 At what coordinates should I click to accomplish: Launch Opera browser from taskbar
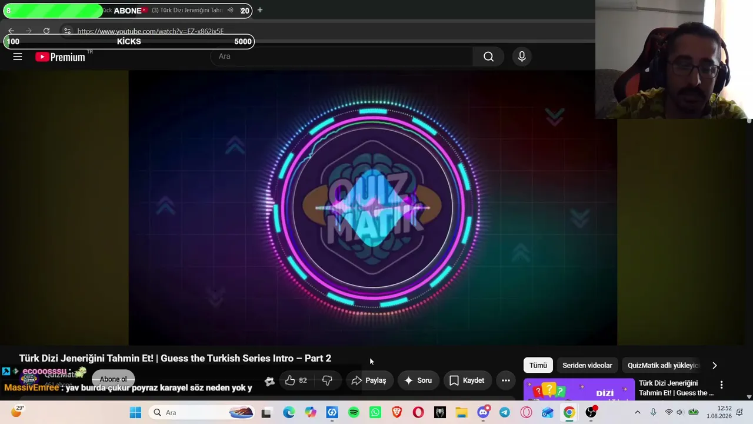coord(418,413)
